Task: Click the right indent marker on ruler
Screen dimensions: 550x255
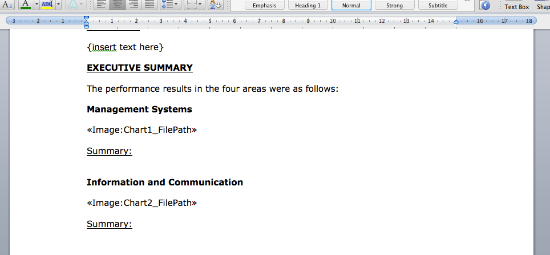Action: 456,22
